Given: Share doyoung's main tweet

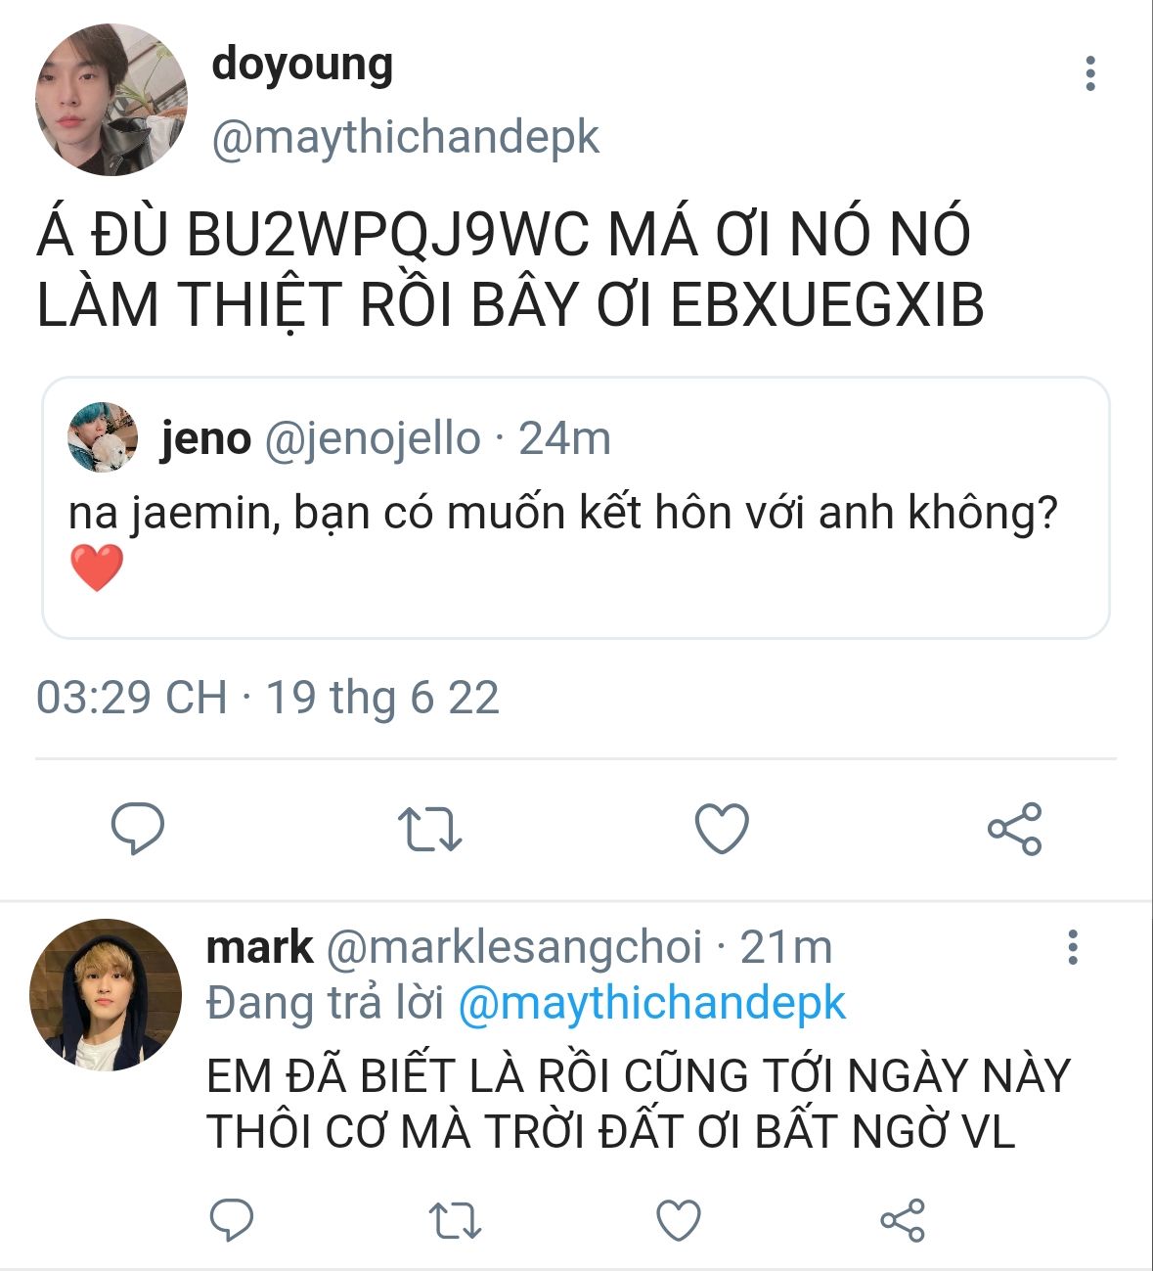Looking at the screenshot, I should pyautogui.click(x=1014, y=829).
